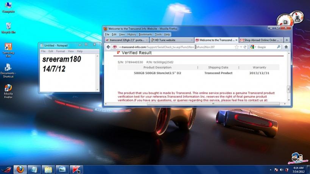Image resolution: width=310 pixels, height=174 pixels.
Task: Click '500GB 500GB StoreJet2.5" D2' cell
Action: [157, 73]
